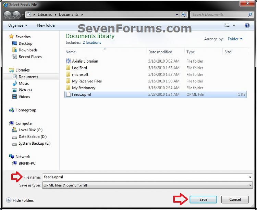257x210 pixels.
Task: Click the feeds.opml file name
Action: pyautogui.click(x=81, y=94)
